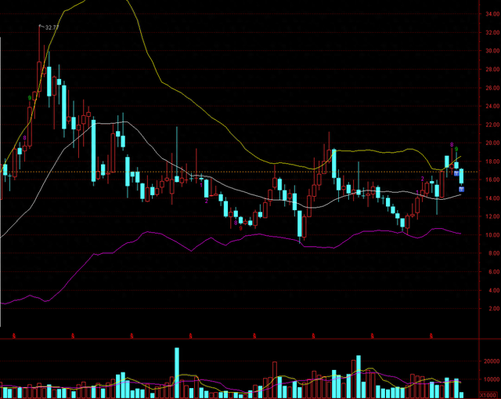Click the green 9 marker above the latest candles
Image resolution: width=501 pixels, height=399 pixels.
click(456, 149)
